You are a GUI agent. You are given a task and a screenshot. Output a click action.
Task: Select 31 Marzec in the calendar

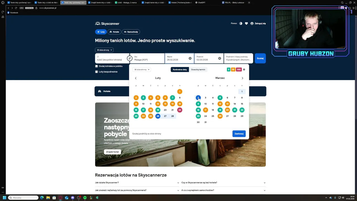click(x=206, y=122)
